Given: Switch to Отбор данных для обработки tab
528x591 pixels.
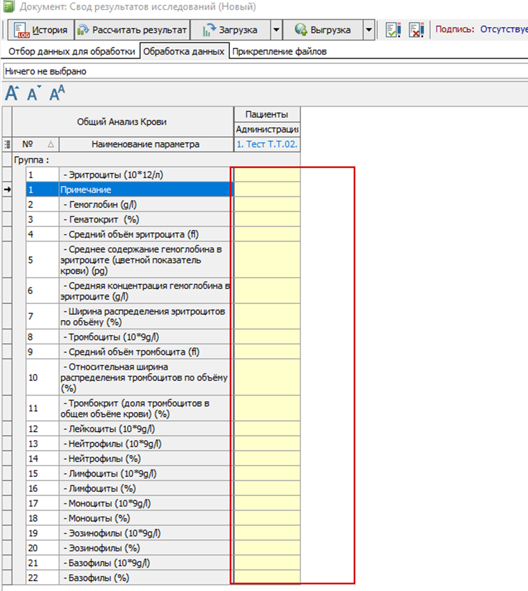Looking at the screenshot, I should tap(72, 51).
